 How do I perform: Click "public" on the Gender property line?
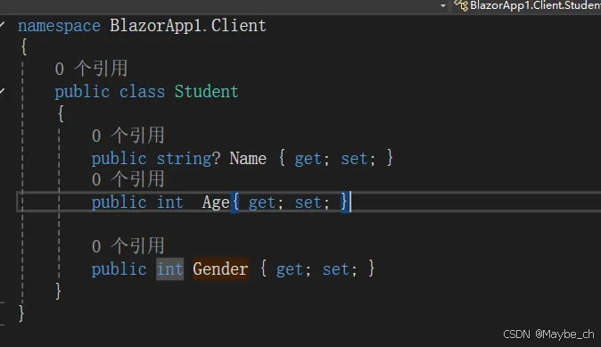(x=119, y=270)
